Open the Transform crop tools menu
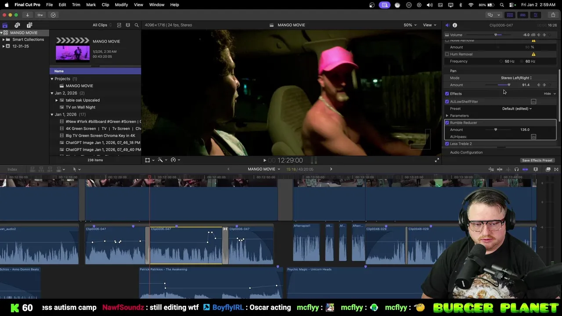562x316 pixels. tap(149, 160)
